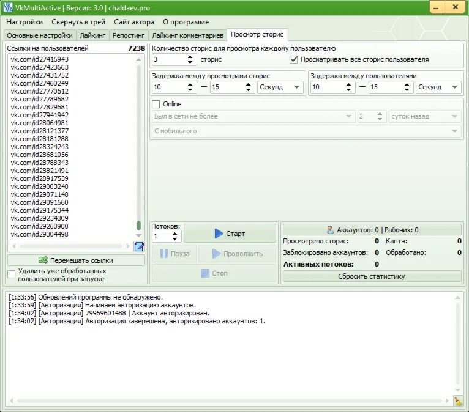The width and height of the screenshot is (469, 412).
Task: Click the Продолжить continue button
Action: [x=238, y=254]
